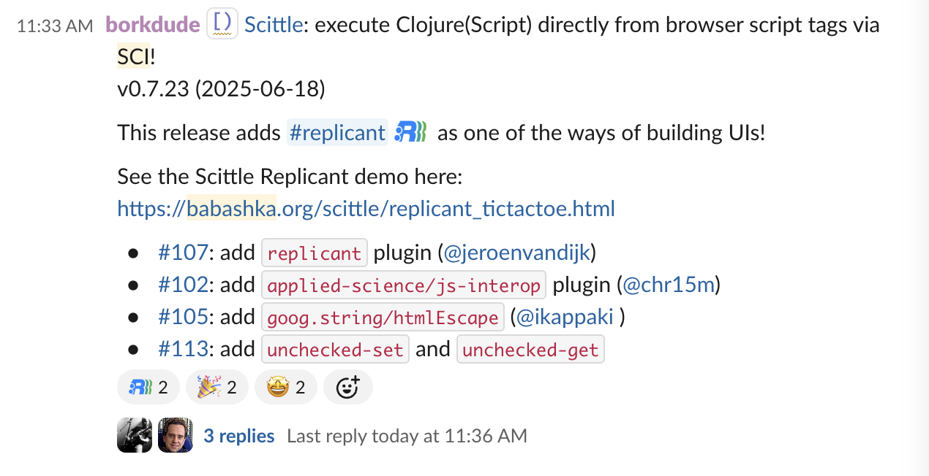Go to the #replicant channel
The width and height of the screenshot is (929, 476).
pos(337,132)
